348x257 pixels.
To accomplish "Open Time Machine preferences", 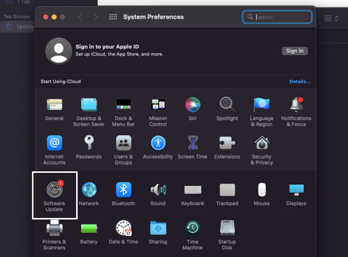I will pos(193,235).
